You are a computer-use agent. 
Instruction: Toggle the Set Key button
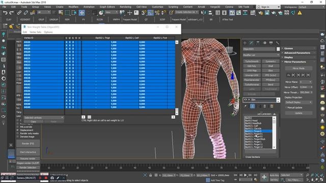click(274, 180)
